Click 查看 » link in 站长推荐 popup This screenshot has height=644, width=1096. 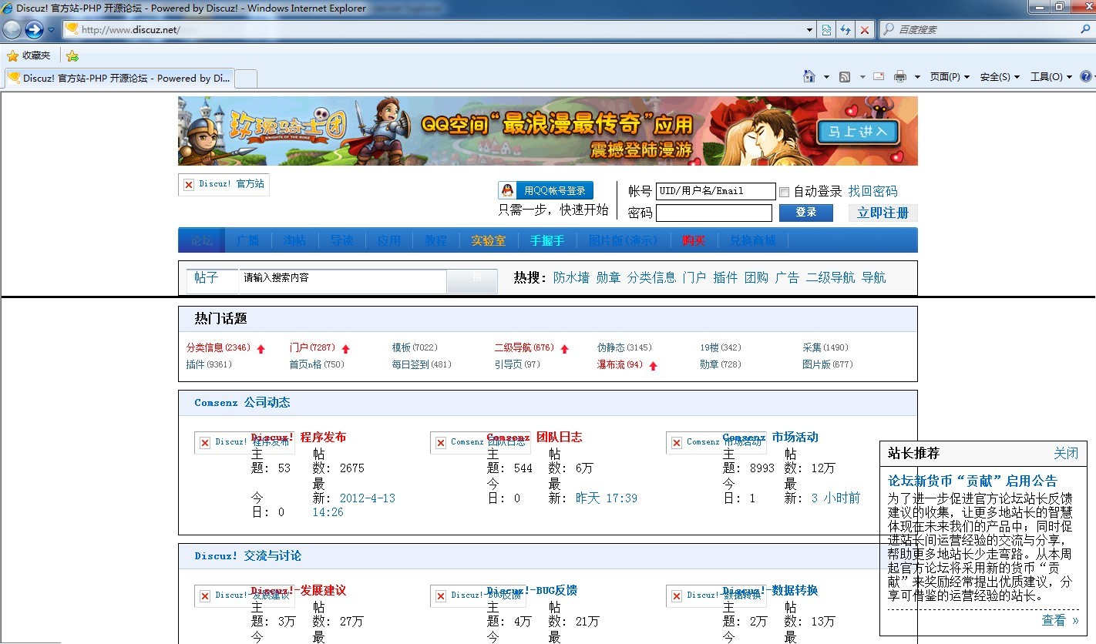point(1060,620)
